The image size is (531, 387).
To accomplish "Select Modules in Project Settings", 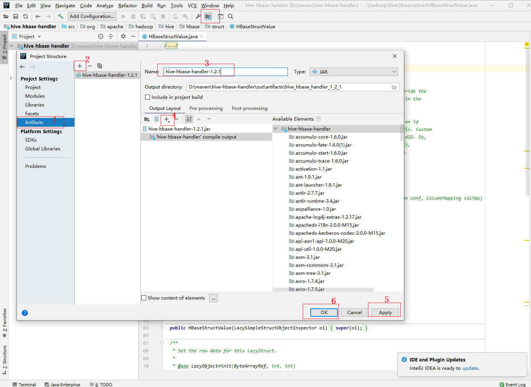I will click(35, 96).
